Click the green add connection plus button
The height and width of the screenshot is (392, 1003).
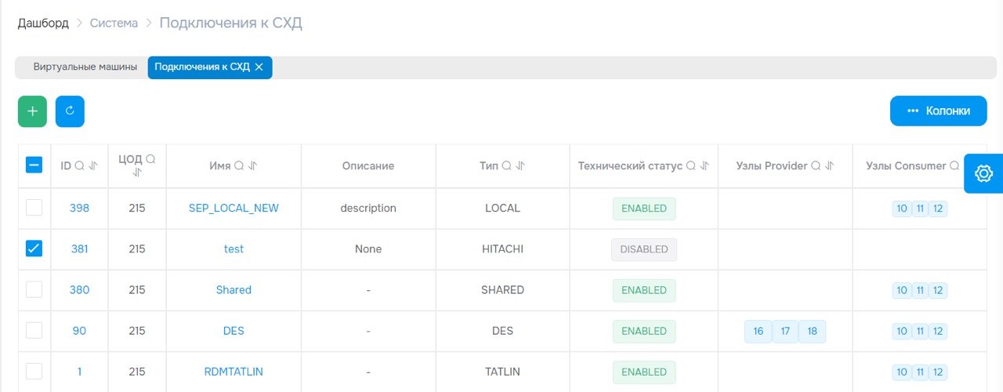[32, 111]
